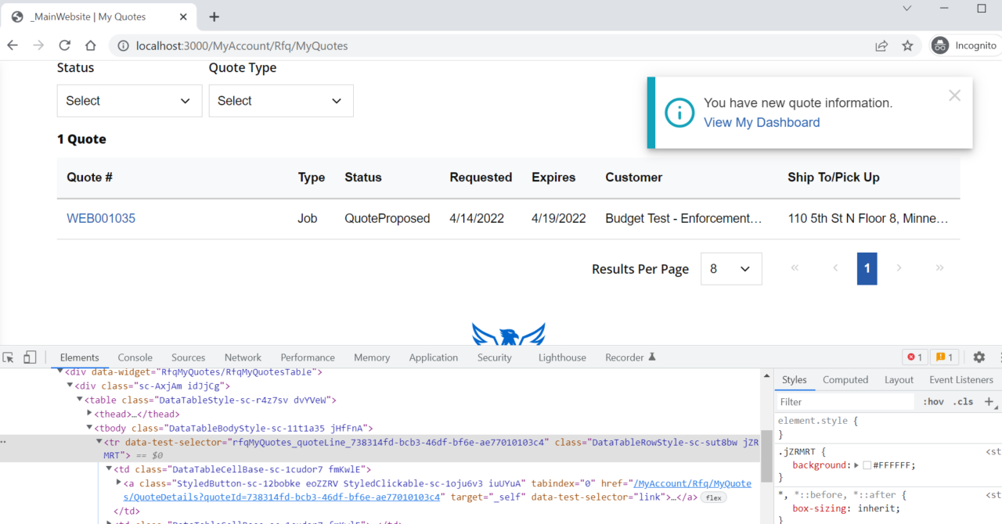The image size is (1002, 524).
Task: Click the browser address bar URL
Action: tap(242, 46)
